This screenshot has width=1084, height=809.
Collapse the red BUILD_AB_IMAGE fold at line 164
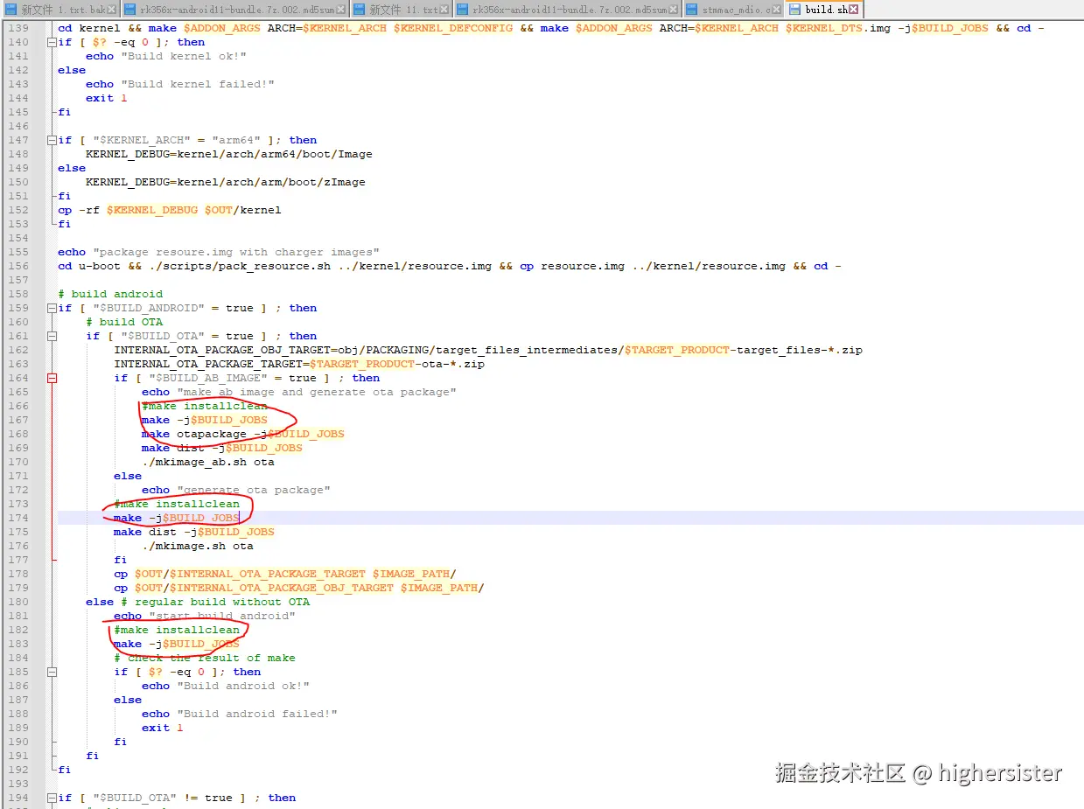(52, 378)
